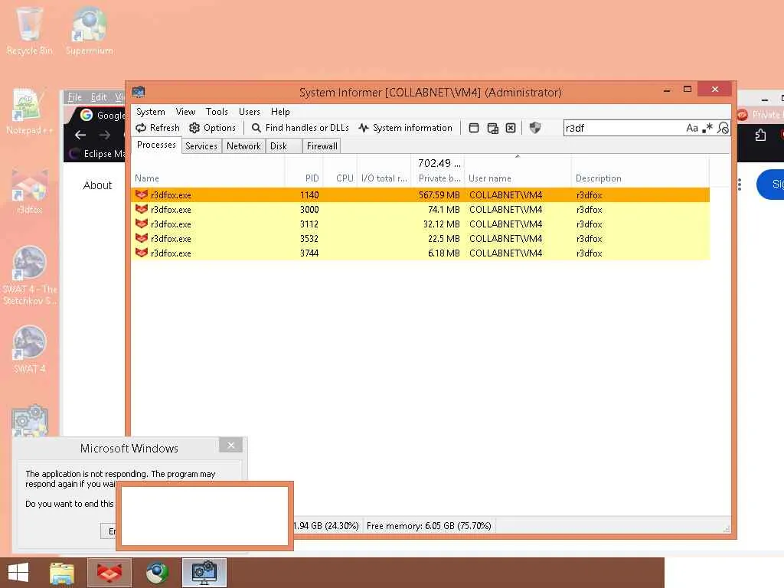The width and height of the screenshot is (784, 588).
Task: Open Edit menu in background window
Action: pos(99,97)
